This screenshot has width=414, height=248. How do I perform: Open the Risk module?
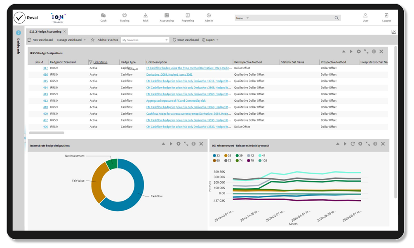tap(145, 16)
